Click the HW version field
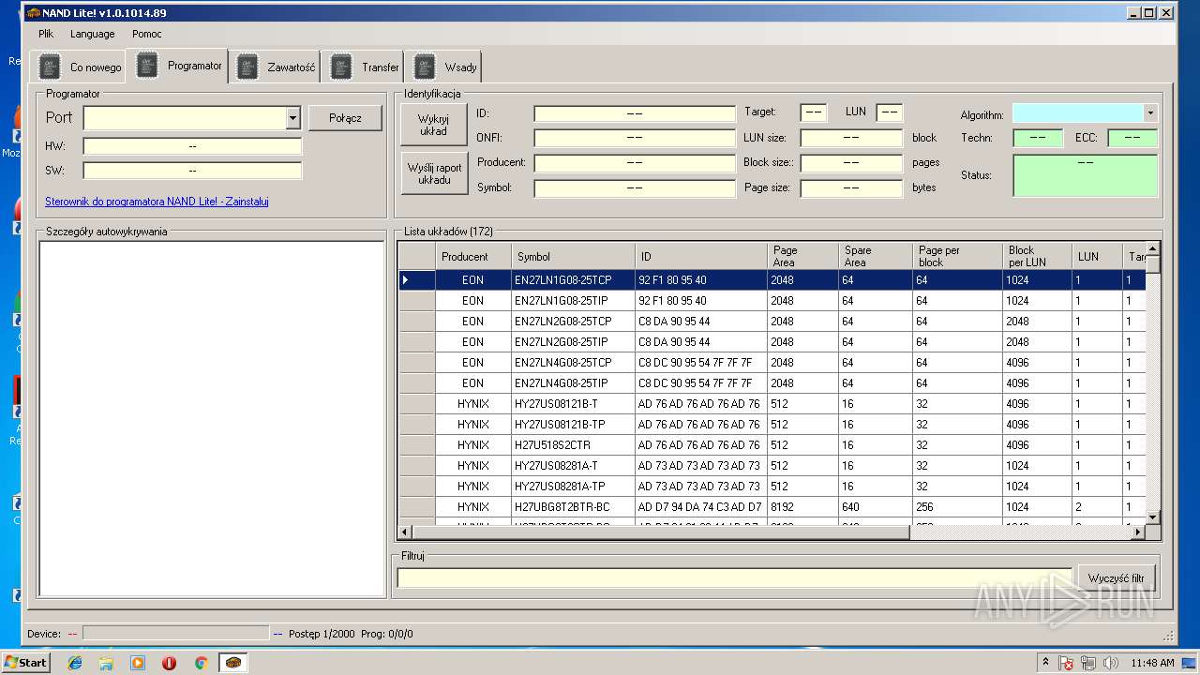Viewport: 1200px width, 675px height. click(x=192, y=146)
